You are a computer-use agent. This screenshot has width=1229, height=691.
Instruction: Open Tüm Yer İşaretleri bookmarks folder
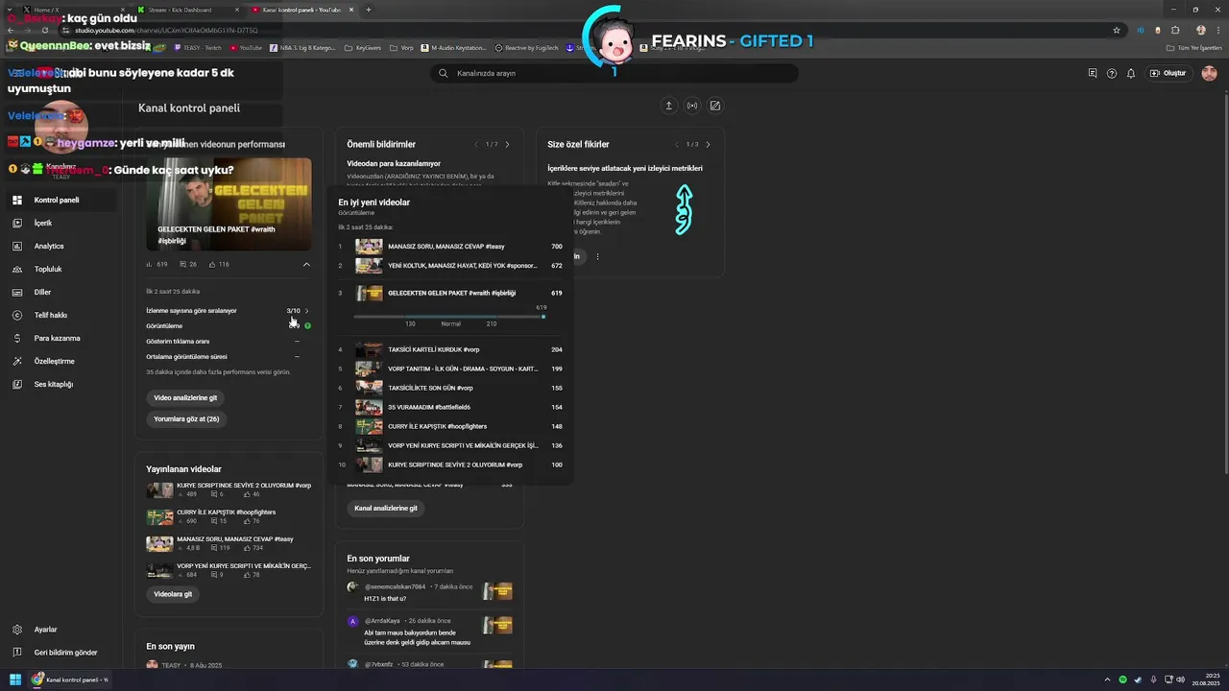[1193, 47]
